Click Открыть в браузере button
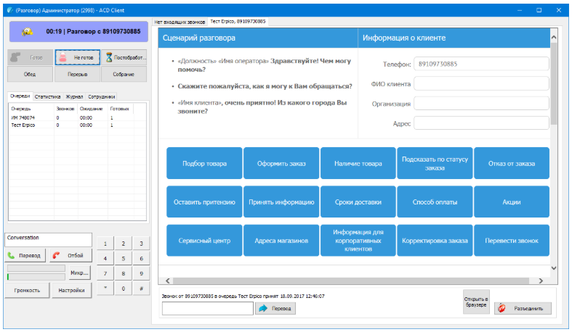Screen dimensions: 572x332 tap(476, 302)
